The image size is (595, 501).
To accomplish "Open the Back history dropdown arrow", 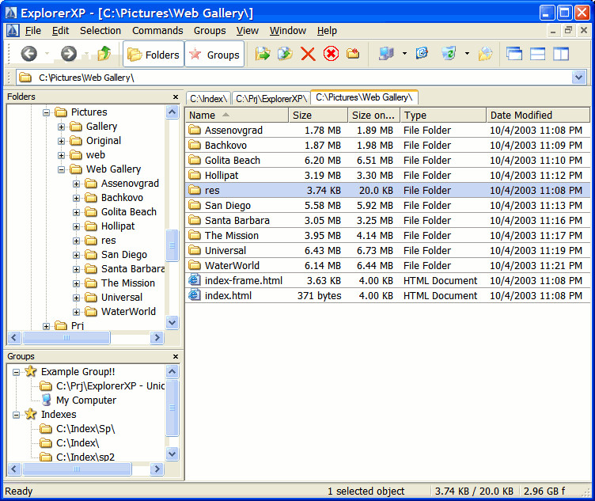I will coord(47,54).
